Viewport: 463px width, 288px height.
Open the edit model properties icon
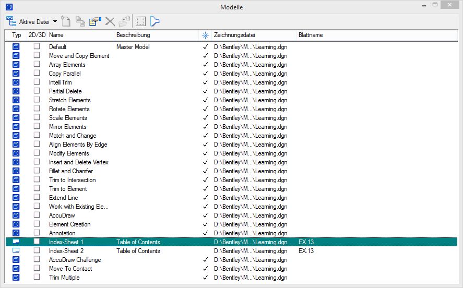point(95,21)
